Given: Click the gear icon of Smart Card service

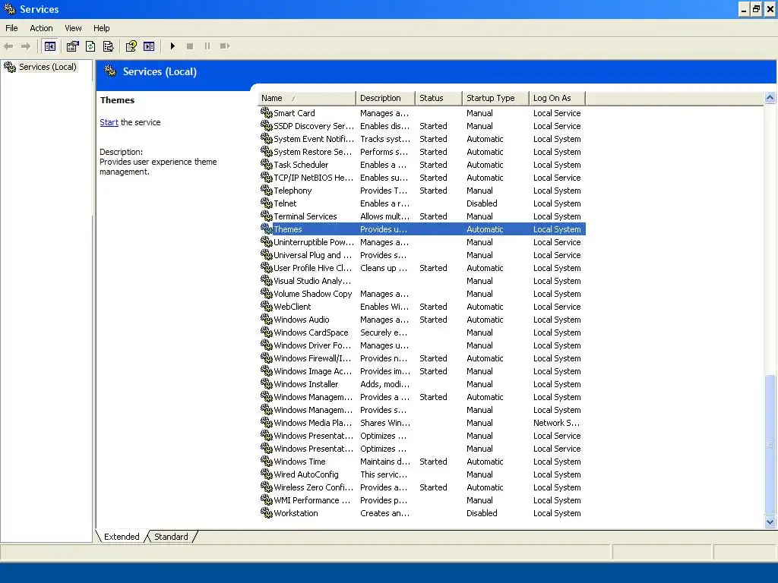Looking at the screenshot, I should point(267,113).
